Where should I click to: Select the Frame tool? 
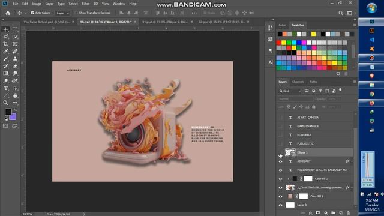pos(15,44)
